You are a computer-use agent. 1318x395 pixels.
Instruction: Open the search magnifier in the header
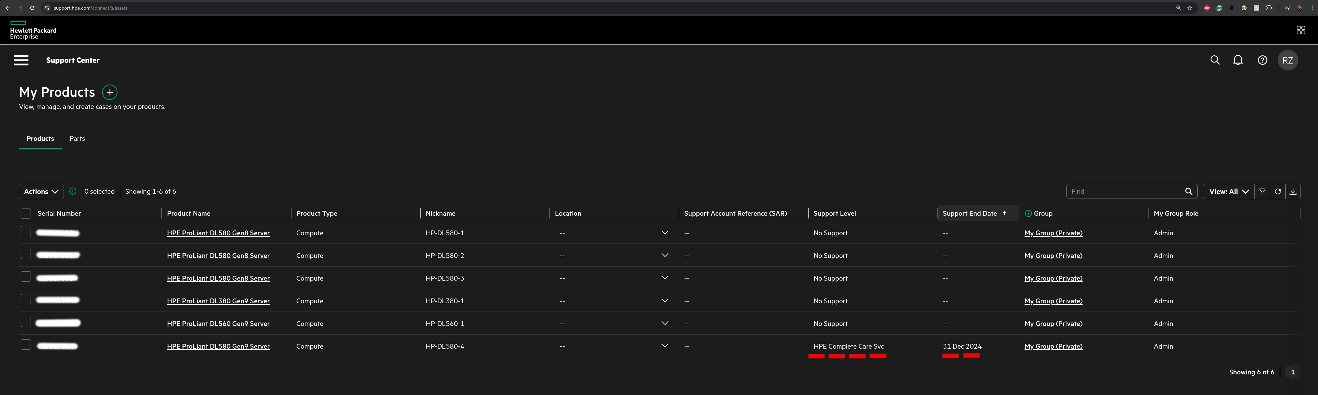[1215, 60]
